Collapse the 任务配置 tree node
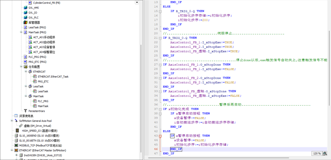Screen dimensions: 331x160 tap(21, 67)
